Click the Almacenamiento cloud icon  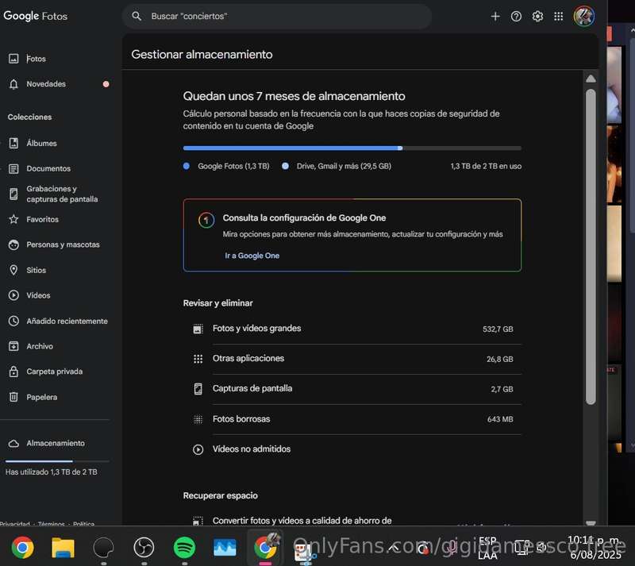pyautogui.click(x=13, y=443)
